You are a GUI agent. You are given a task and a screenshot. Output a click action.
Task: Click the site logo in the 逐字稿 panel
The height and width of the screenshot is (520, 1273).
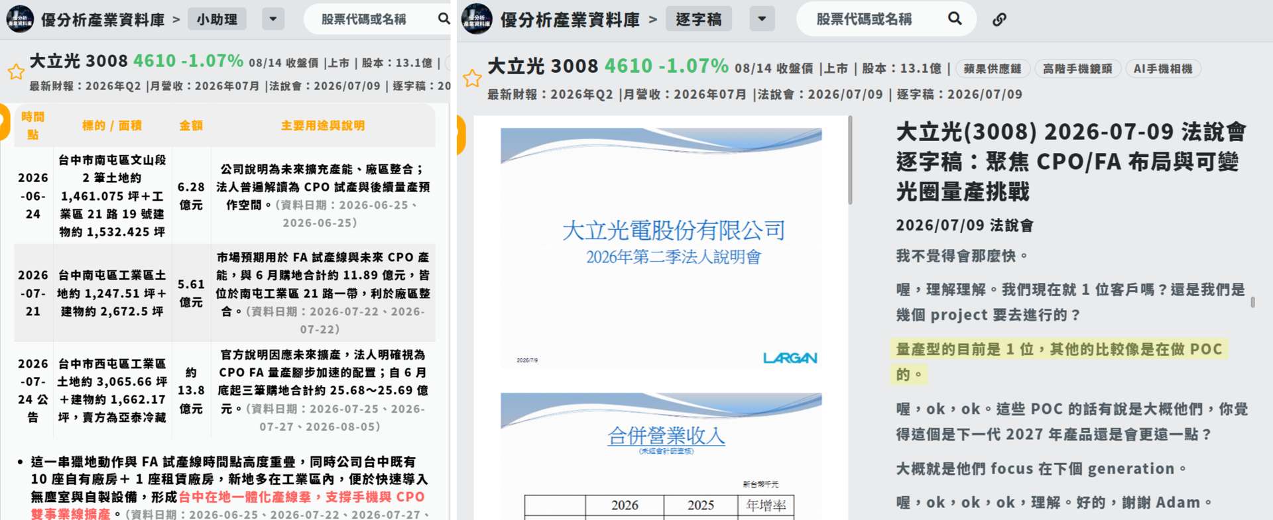(x=477, y=19)
